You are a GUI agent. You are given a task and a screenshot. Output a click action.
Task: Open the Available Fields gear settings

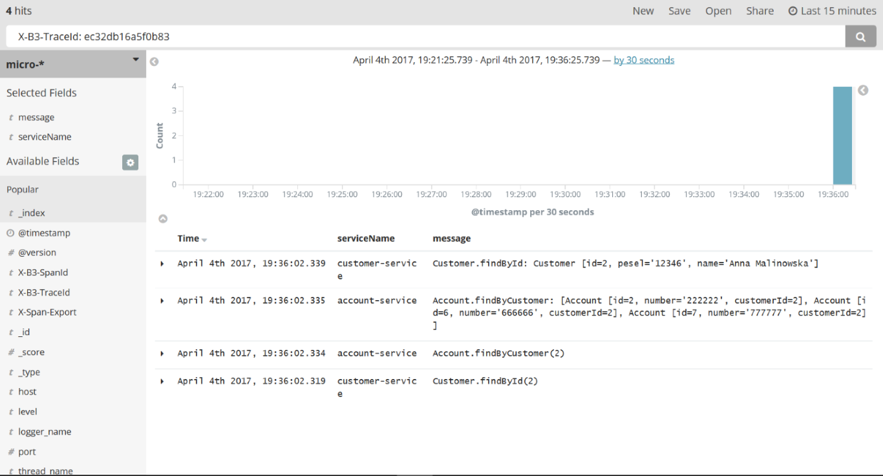tap(131, 162)
